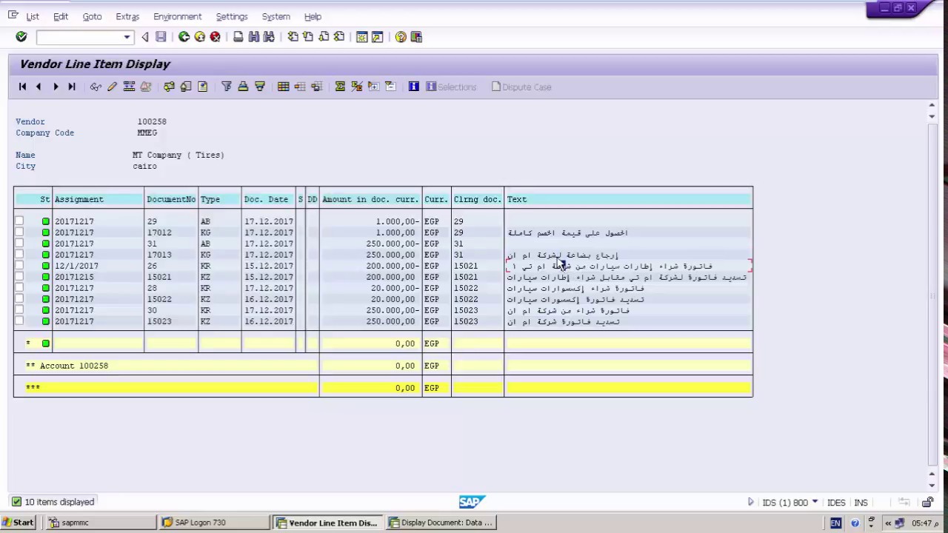Open the yellow Help question-mark icon
The width and height of the screenshot is (948, 533).
point(401,37)
